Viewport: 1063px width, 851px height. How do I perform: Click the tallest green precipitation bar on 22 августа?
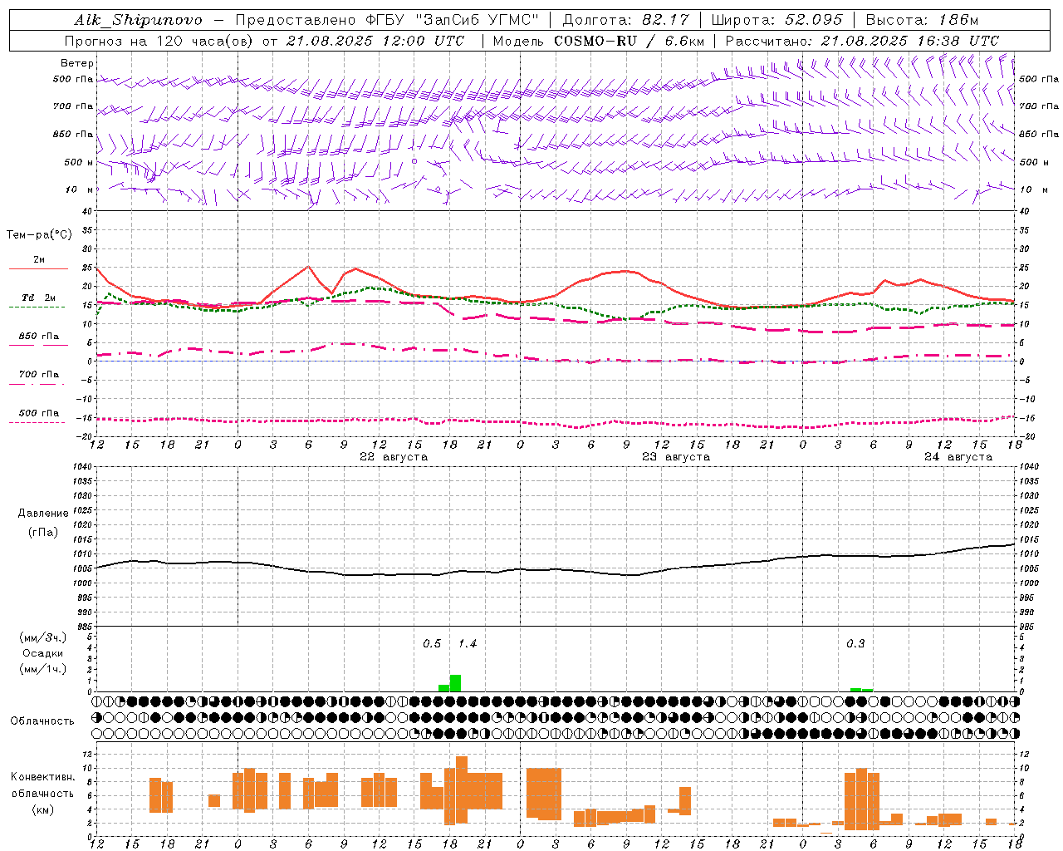click(455, 683)
